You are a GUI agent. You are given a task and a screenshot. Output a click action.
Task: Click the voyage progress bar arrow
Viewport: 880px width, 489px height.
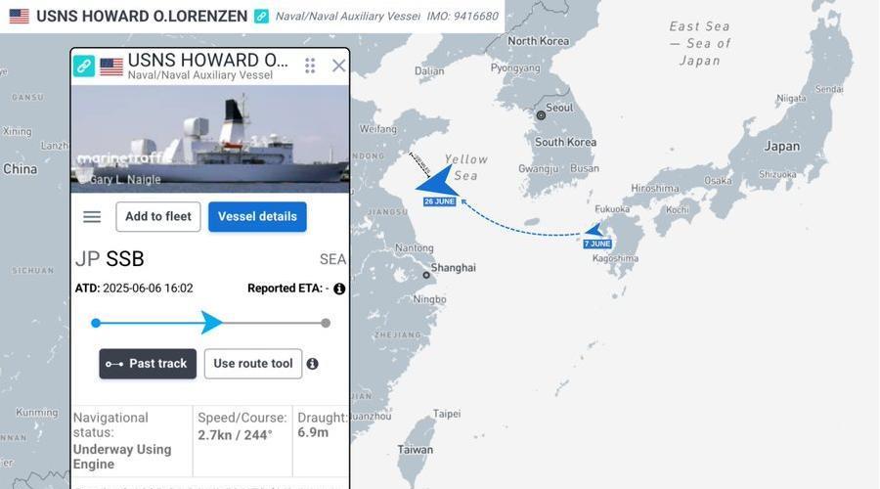(x=211, y=323)
